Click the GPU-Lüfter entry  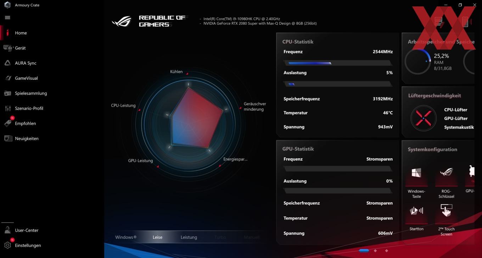[456, 119]
